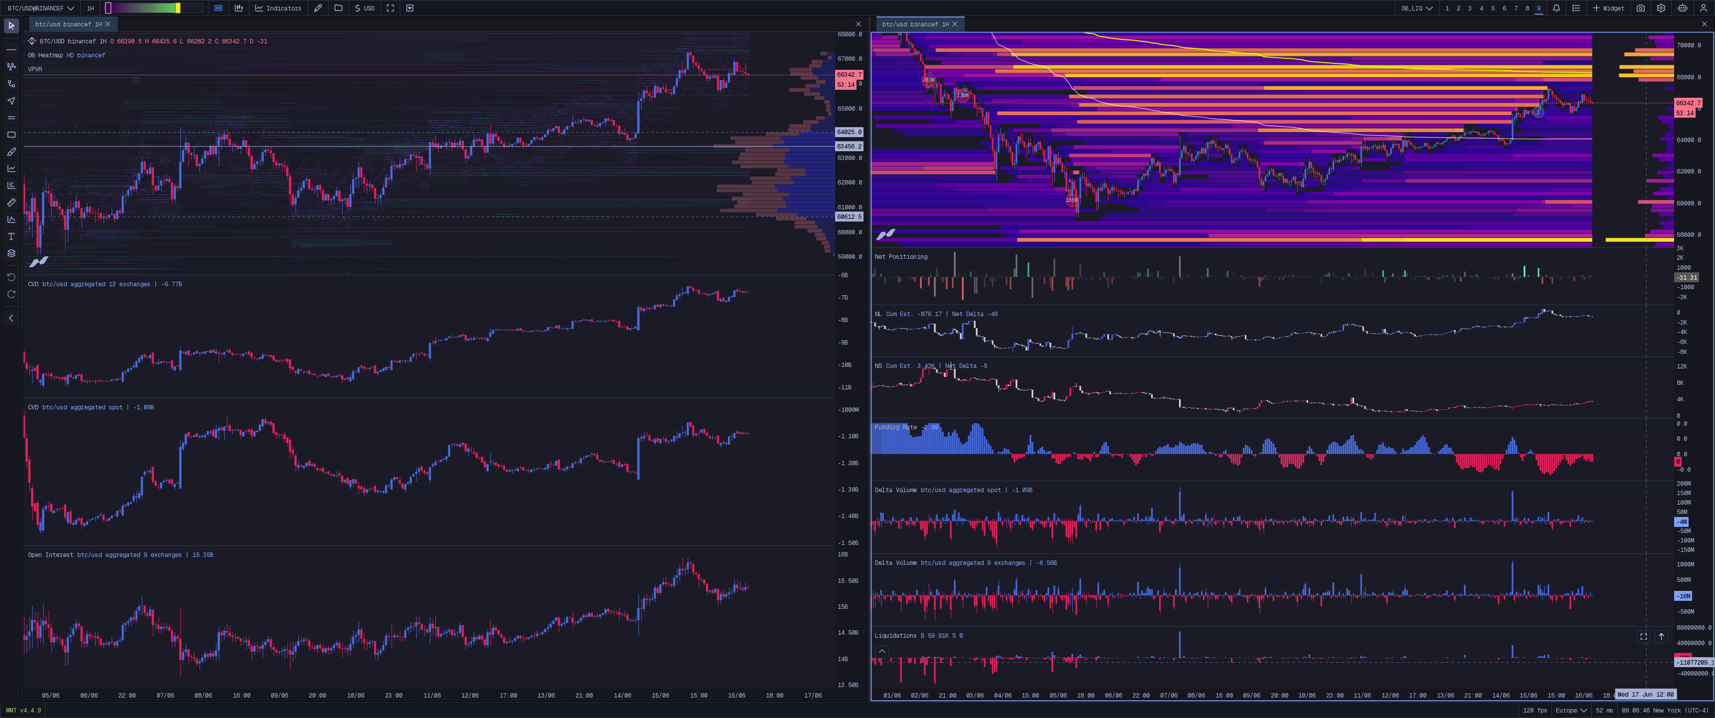Redo the last drawing action
This screenshot has height=718, width=1715.
(11, 294)
